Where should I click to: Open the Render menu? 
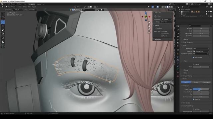13,4
